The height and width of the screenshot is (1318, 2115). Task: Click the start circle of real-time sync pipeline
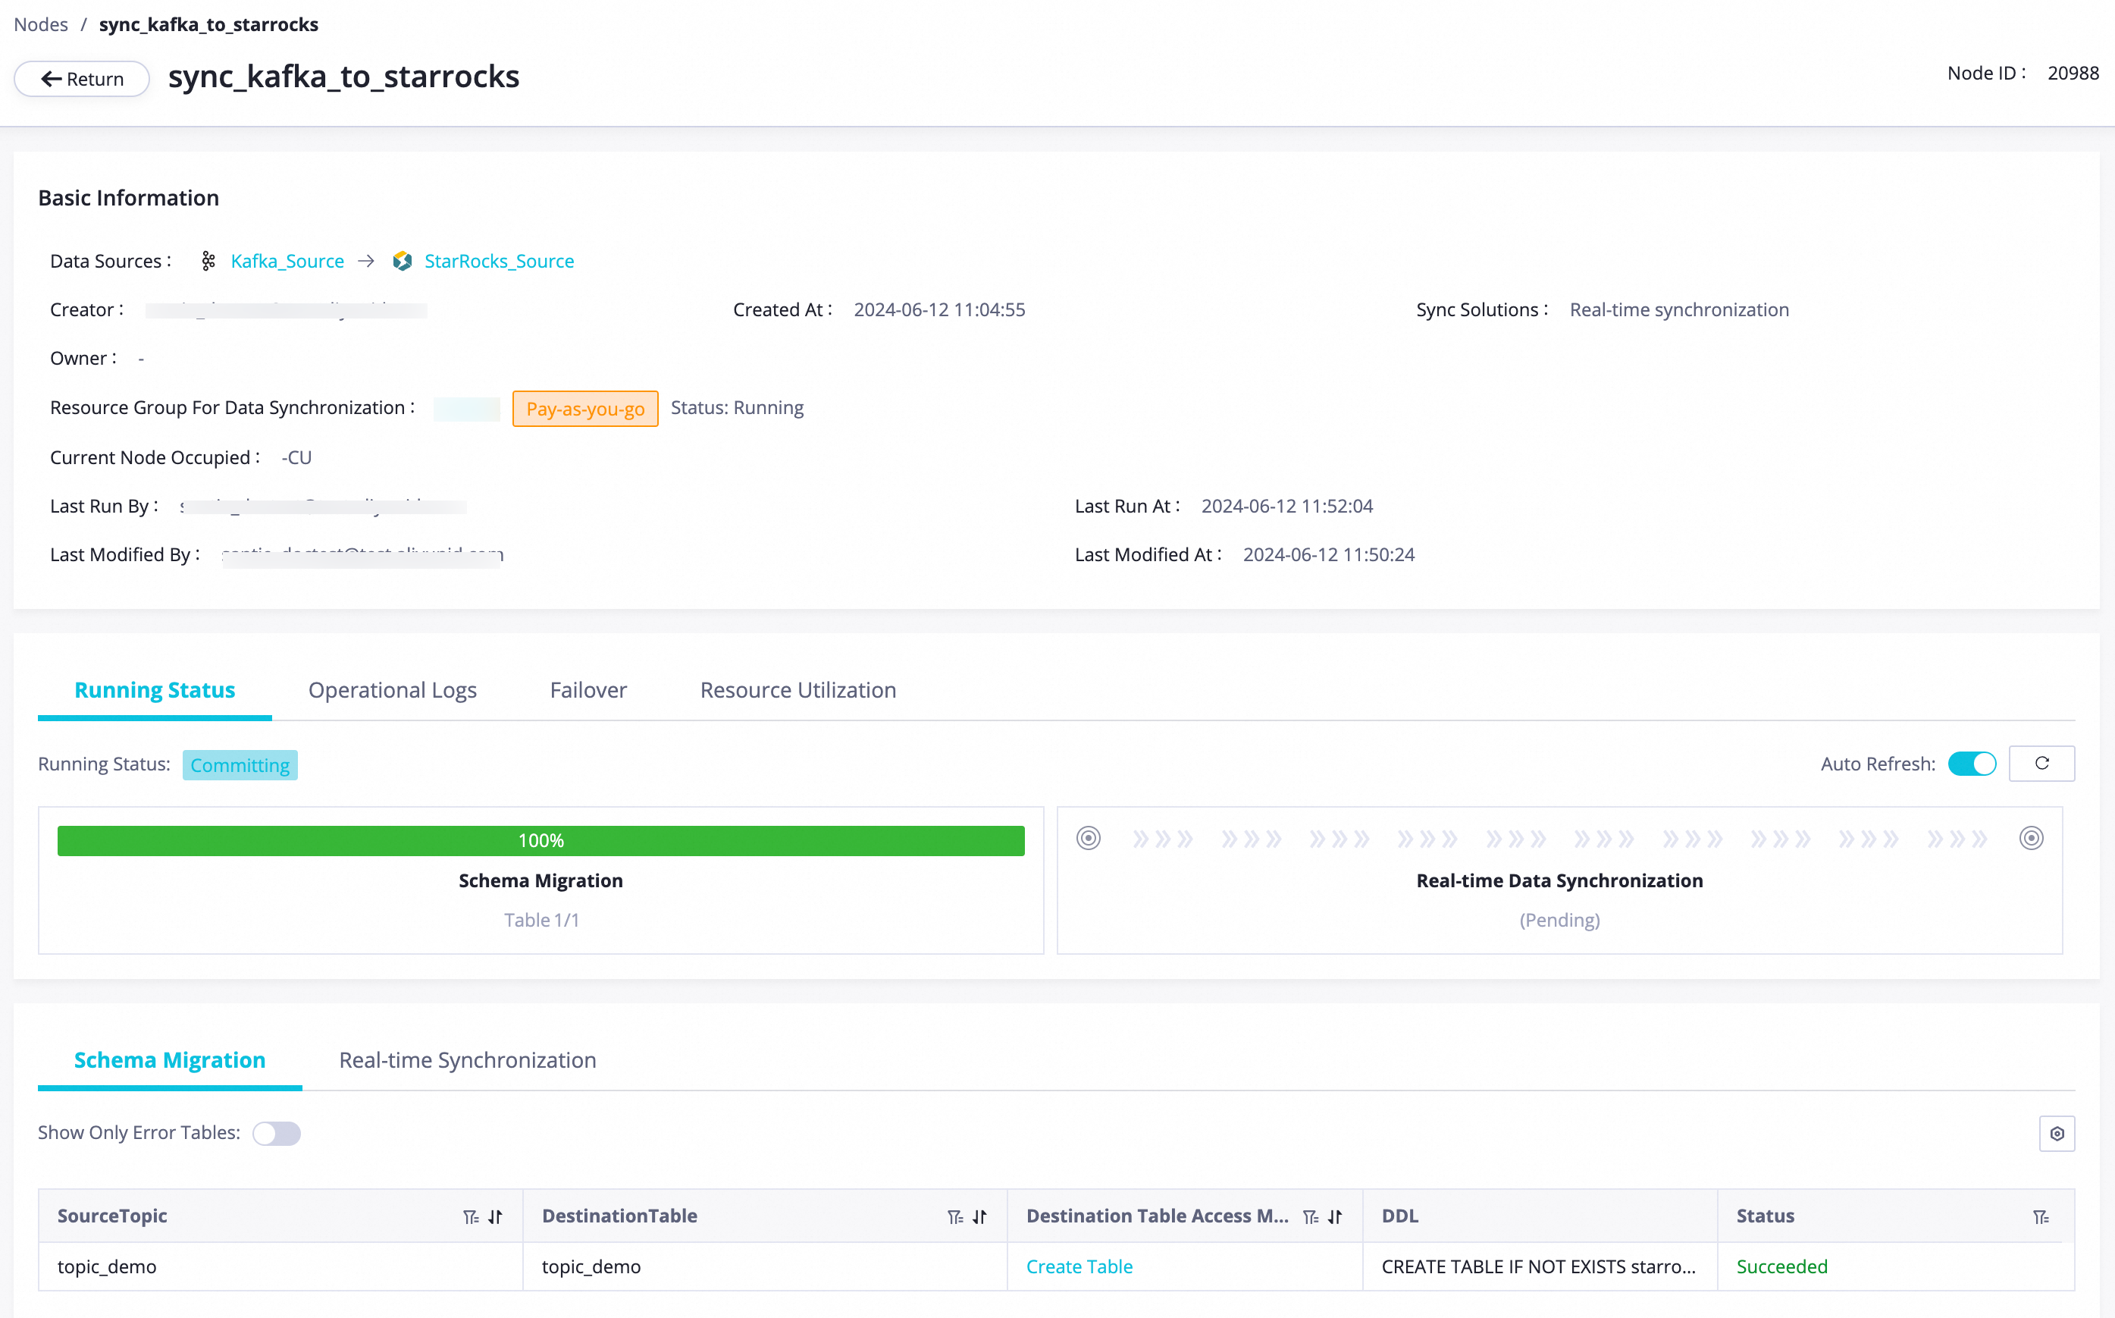point(1088,838)
